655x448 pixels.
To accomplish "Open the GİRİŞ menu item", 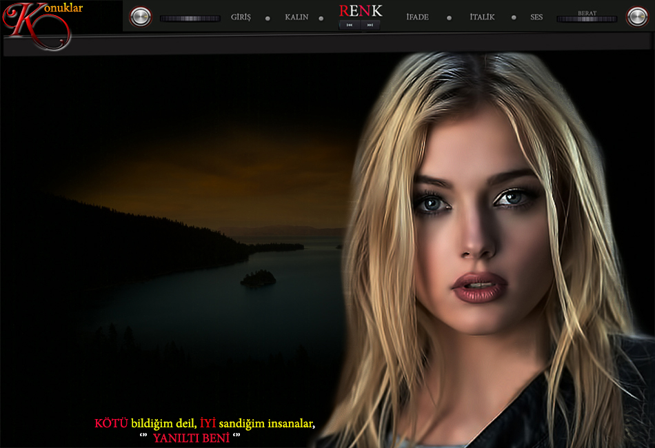I will coord(241,17).
